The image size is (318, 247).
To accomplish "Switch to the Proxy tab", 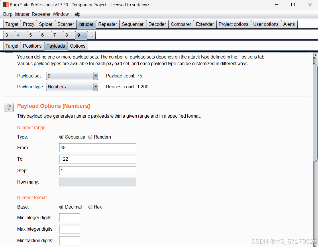I will pyautogui.click(x=29, y=24).
